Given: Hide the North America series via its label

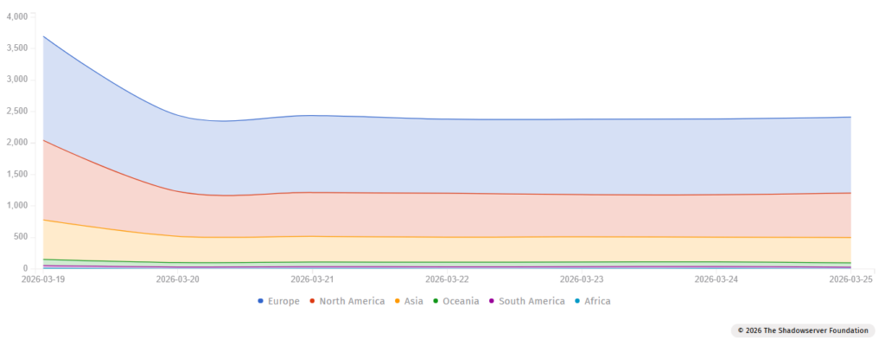Looking at the screenshot, I should click(x=352, y=301).
